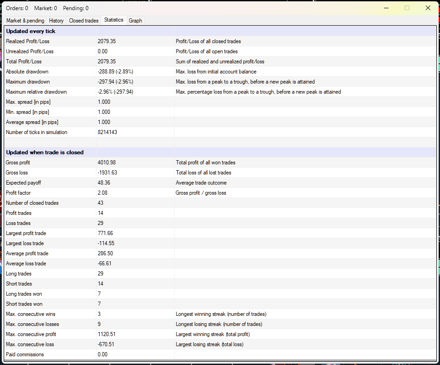This screenshot has height=365, width=440.
Task: Select the Largest profit trade value 771.66
Action: tap(105, 233)
